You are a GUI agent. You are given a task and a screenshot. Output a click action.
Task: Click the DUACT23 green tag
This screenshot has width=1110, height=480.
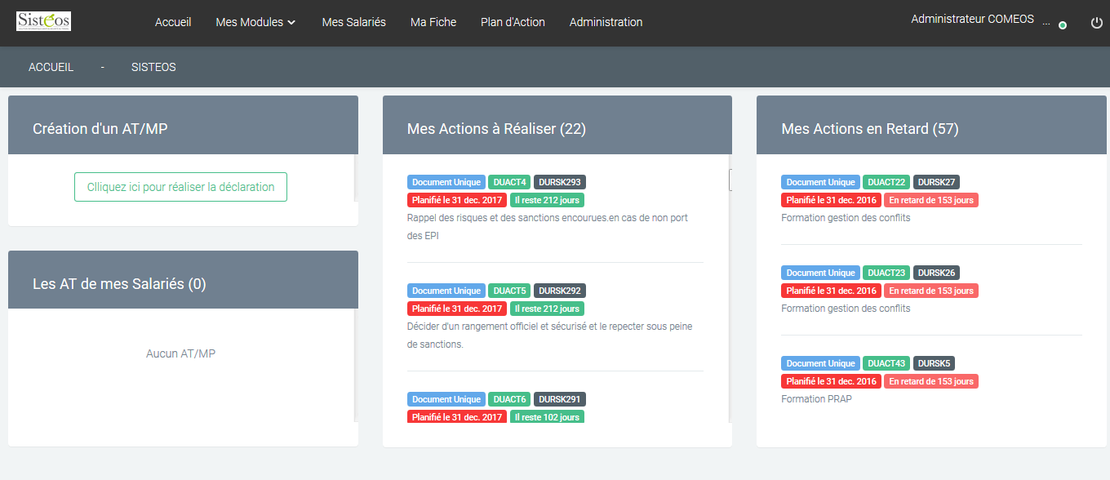tap(886, 273)
